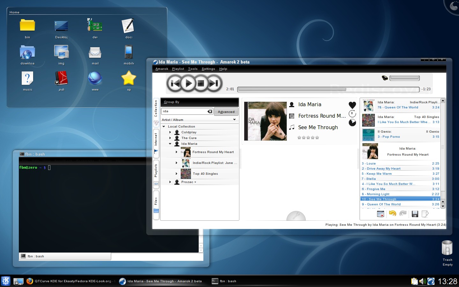Expand The Cure artist node
This screenshot has width=459, height=287.
click(170, 138)
